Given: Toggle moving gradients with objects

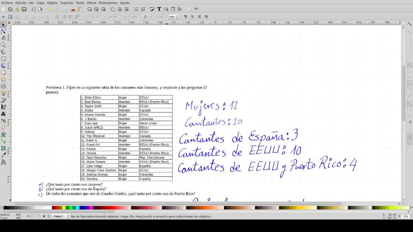Looking at the screenshot, I should click(199, 17).
